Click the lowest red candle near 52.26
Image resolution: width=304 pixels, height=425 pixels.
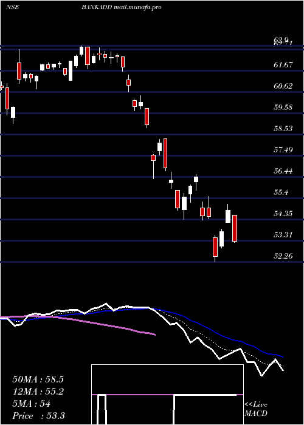[x=215, y=247]
